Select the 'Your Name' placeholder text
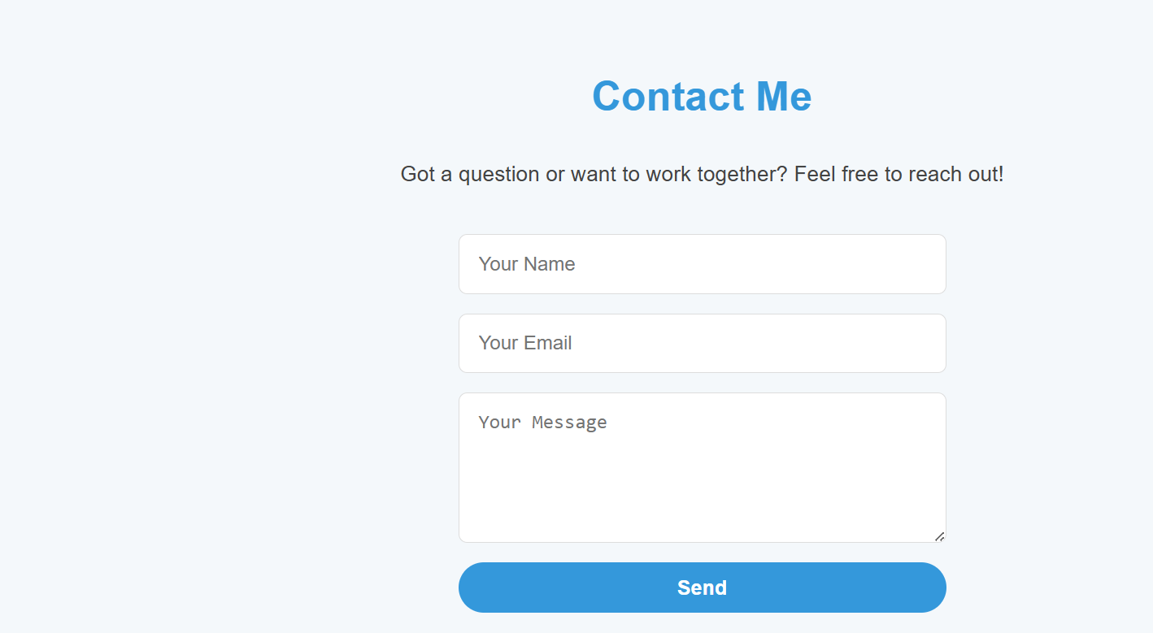The width and height of the screenshot is (1153, 633). point(527,264)
